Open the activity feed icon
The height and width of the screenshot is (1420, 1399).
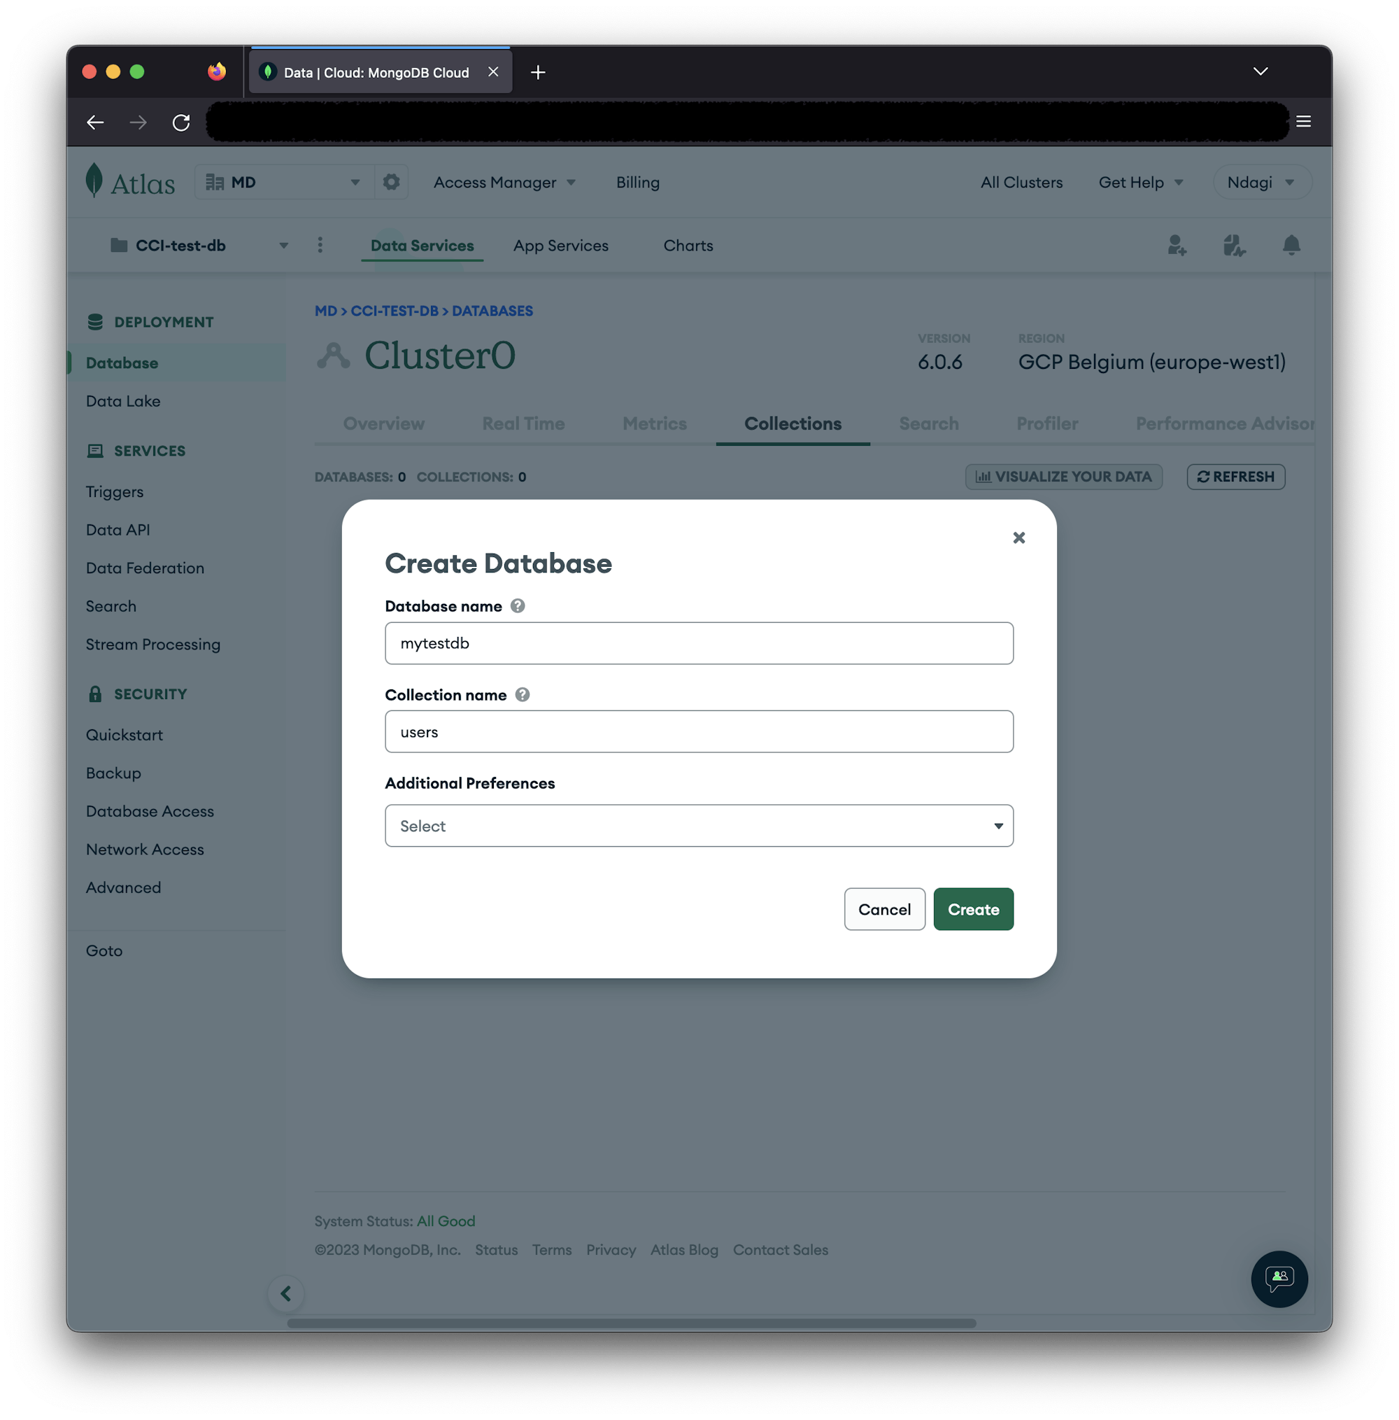(x=1233, y=246)
